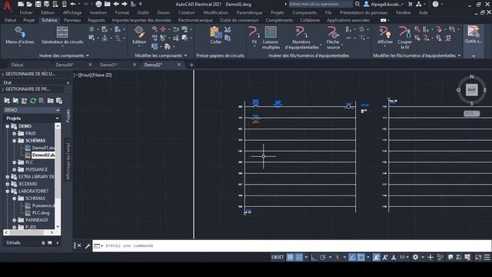The height and width of the screenshot is (277, 492).
Task: Add a new drawing tab with plus button
Action: click(x=191, y=65)
